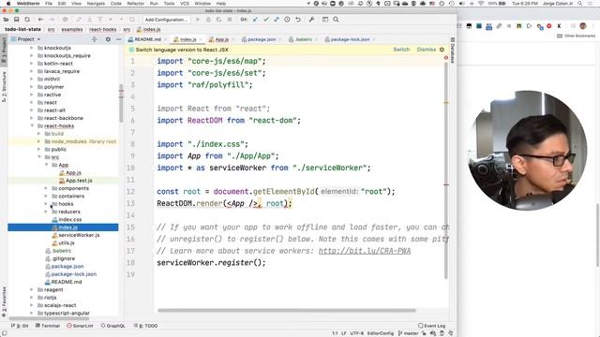This screenshot has width=600, height=337.
Task: Collapse the src folder in tree
Action: [x=39, y=157]
